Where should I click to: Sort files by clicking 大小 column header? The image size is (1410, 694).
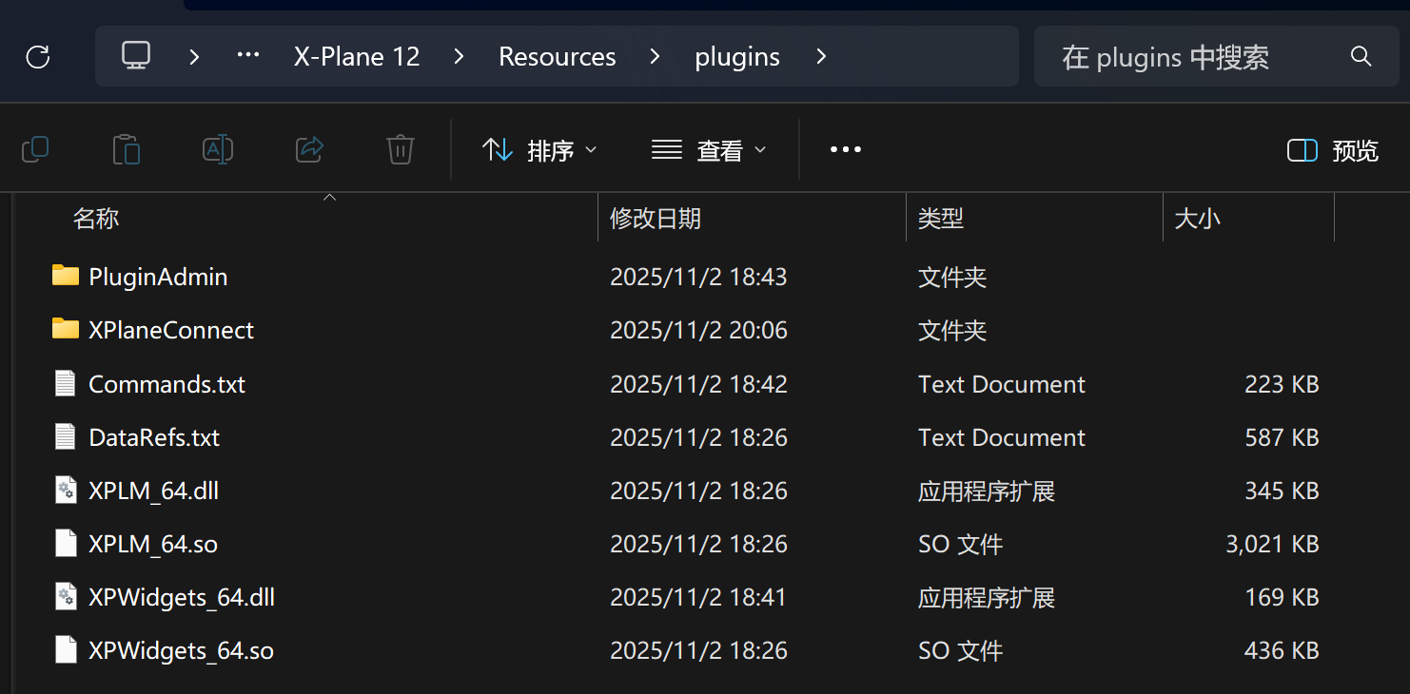point(1197,218)
